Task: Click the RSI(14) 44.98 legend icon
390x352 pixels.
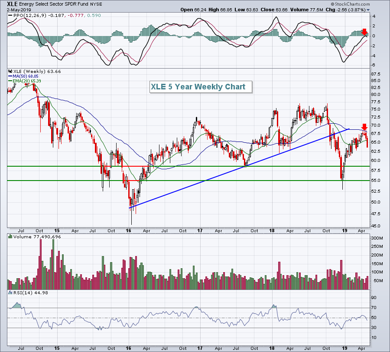Action: coord(10,293)
